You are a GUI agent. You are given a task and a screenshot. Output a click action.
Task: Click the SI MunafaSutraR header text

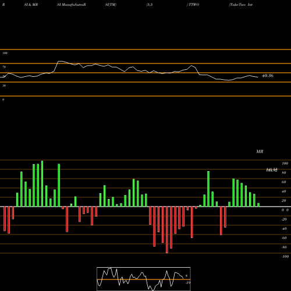[x=72, y=5]
